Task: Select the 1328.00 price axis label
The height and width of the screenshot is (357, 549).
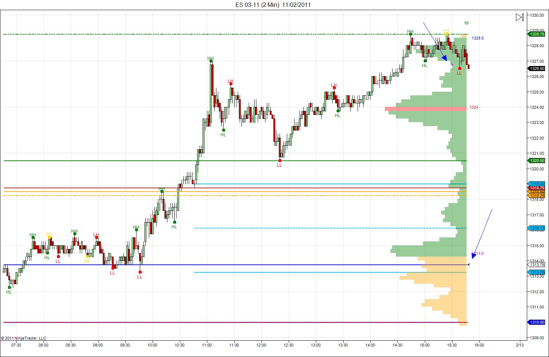Action: click(x=537, y=46)
